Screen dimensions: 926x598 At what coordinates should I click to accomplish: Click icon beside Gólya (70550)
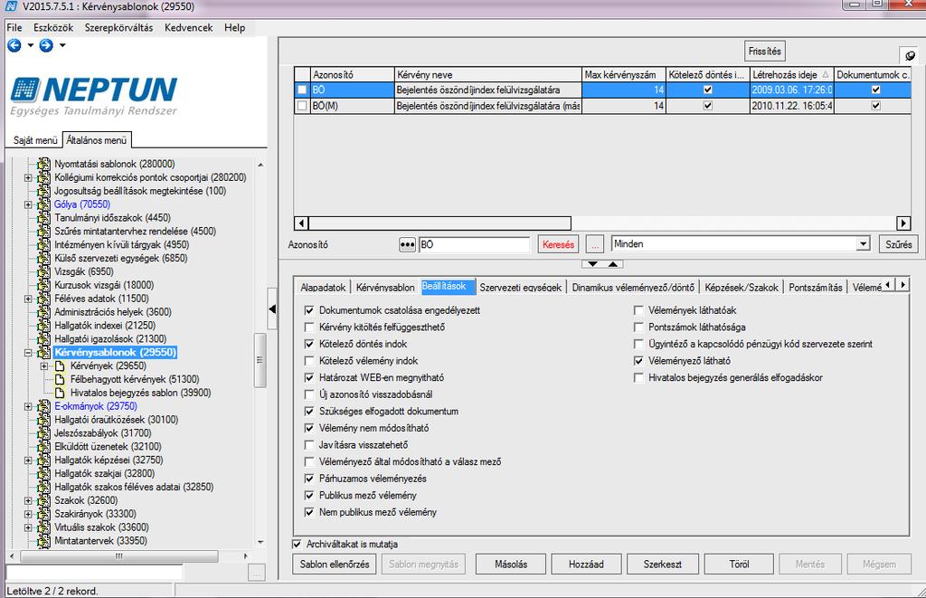click(43, 204)
